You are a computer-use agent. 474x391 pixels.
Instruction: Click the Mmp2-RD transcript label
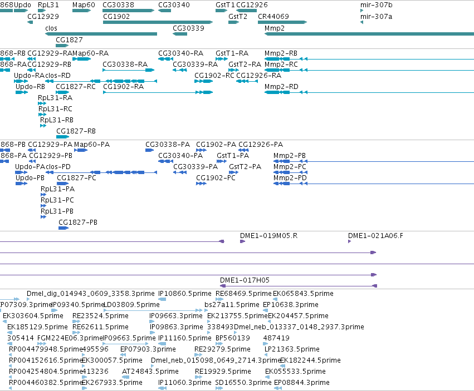[281, 87]
